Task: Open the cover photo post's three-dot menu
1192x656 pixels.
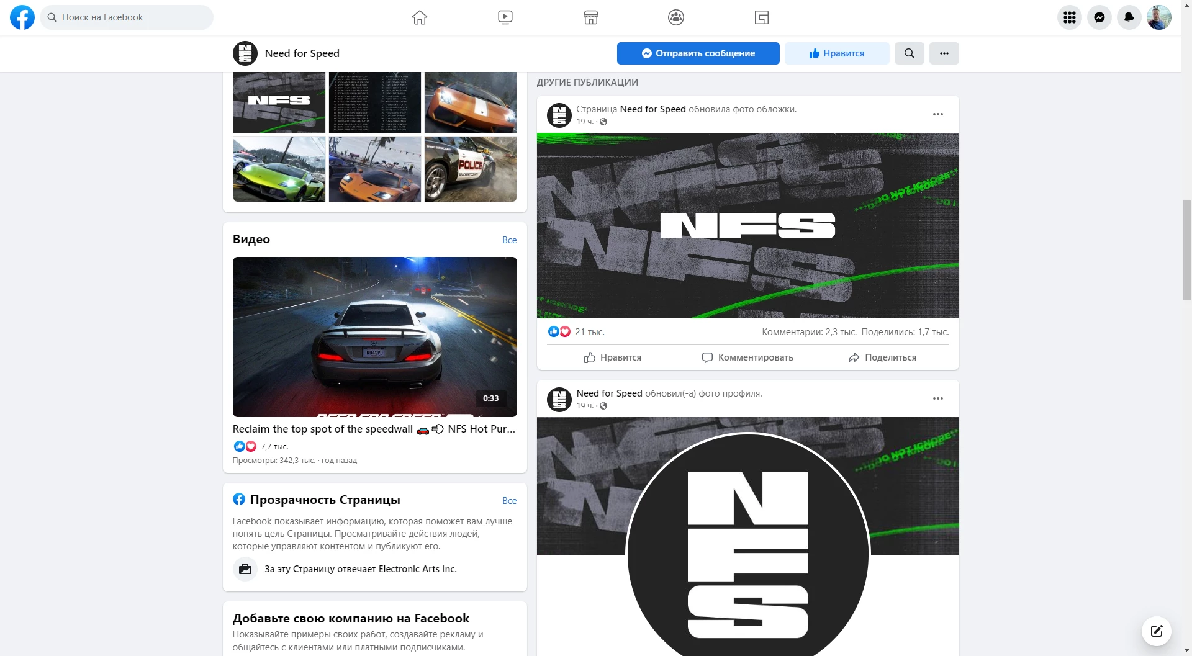Action: pos(938,114)
